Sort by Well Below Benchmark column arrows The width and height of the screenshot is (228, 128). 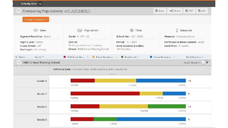88,57
